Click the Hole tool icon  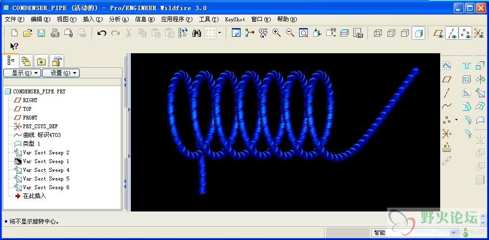(467, 66)
